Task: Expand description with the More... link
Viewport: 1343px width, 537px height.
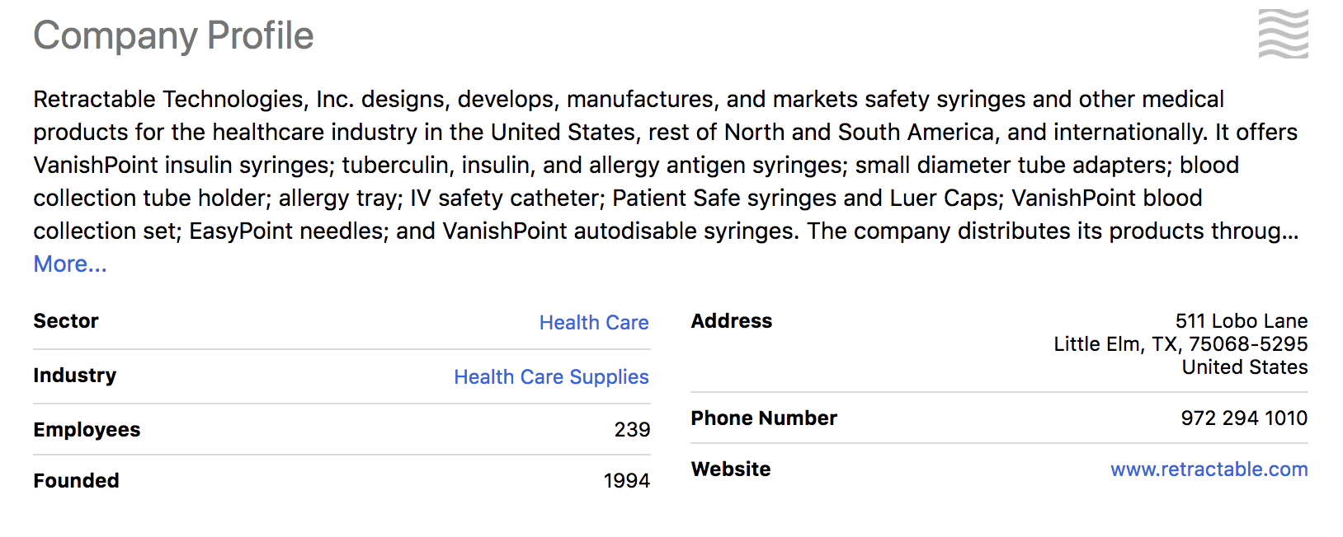Action: click(70, 264)
